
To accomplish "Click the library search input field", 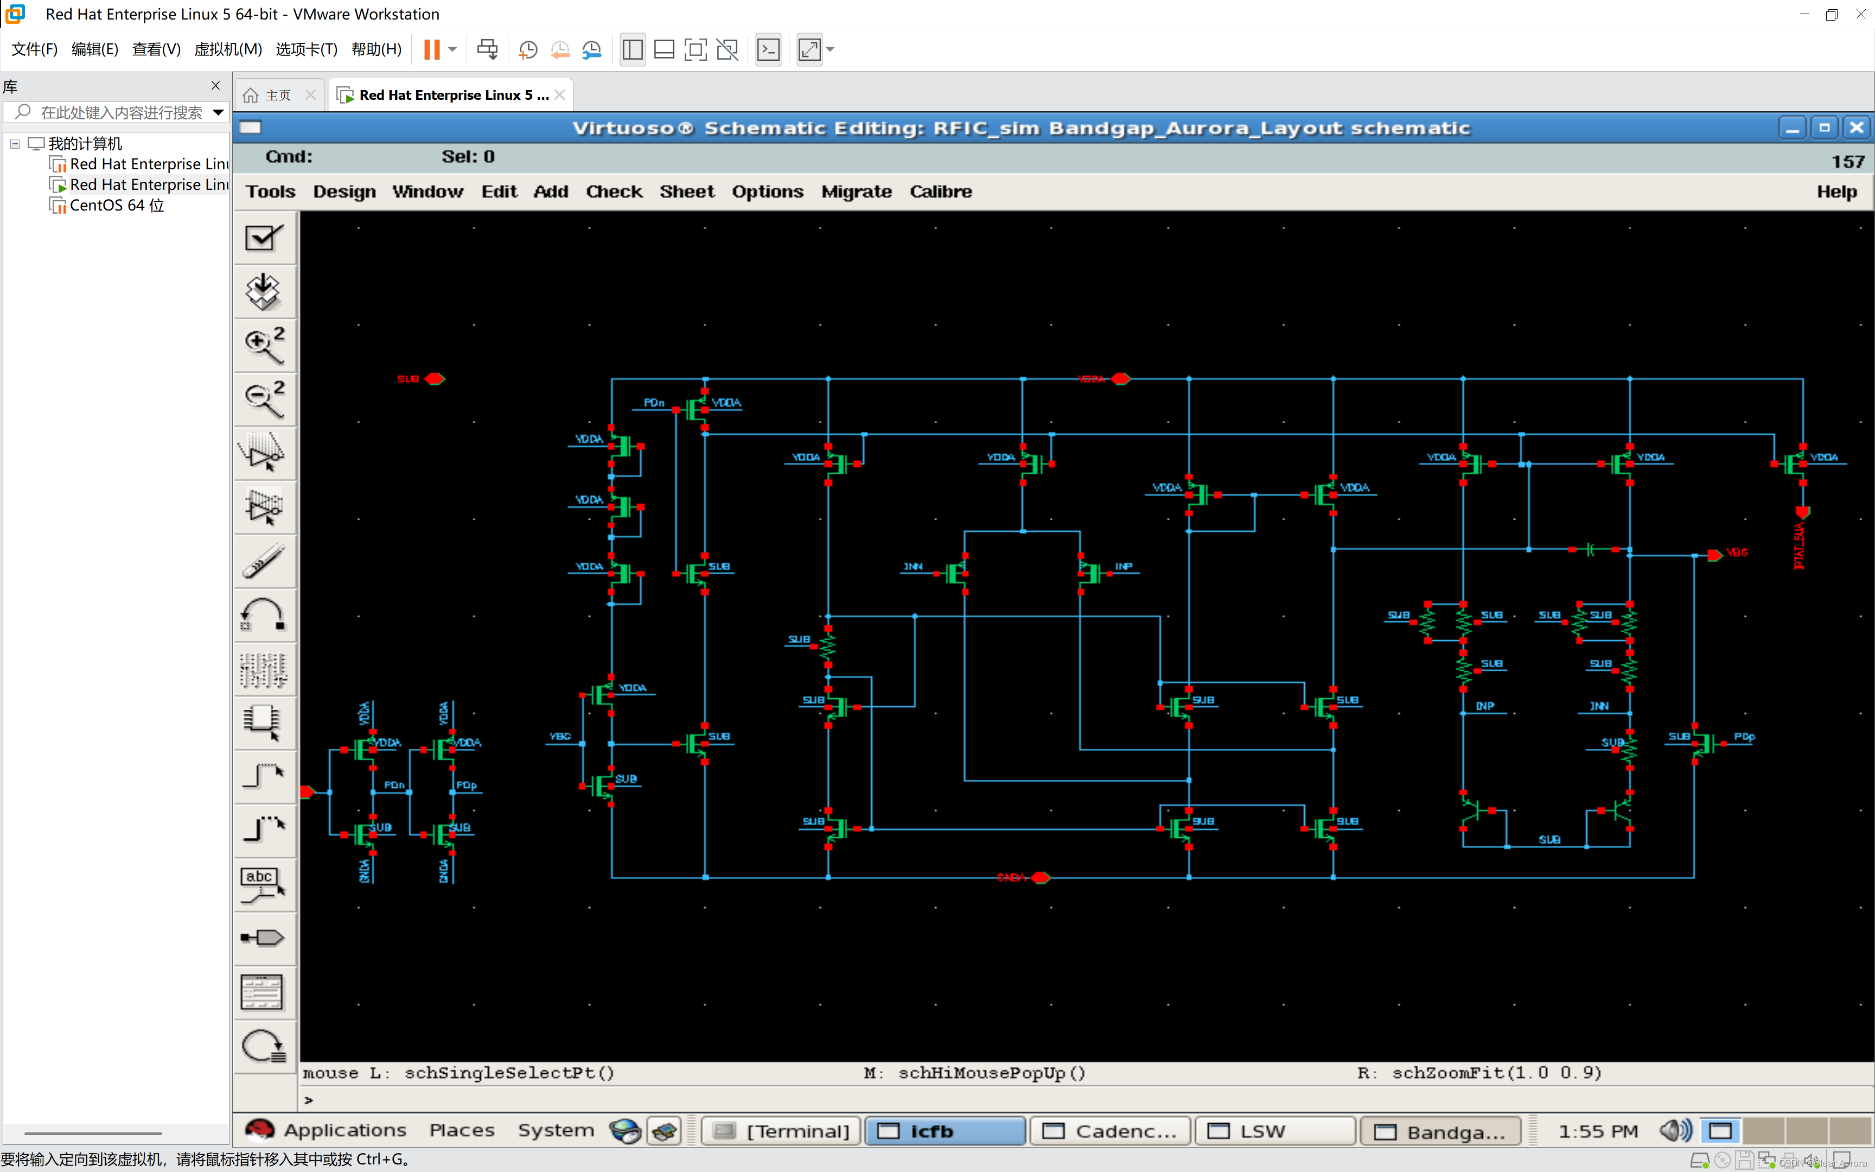I will (x=120, y=112).
